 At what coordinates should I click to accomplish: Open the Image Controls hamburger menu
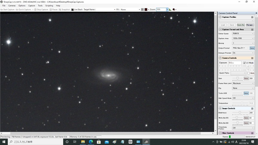(252, 109)
